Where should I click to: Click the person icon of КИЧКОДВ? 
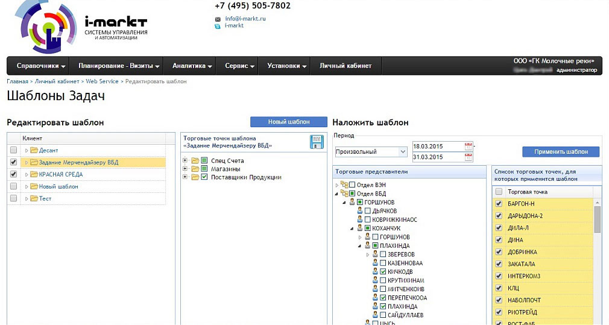[x=375, y=271]
